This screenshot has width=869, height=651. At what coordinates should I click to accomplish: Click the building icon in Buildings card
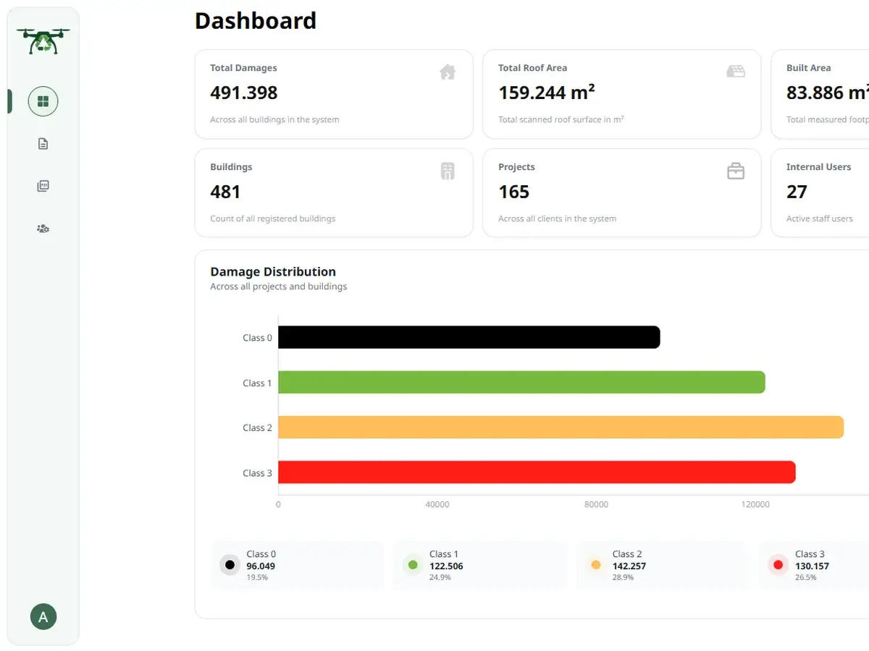[x=448, y=171]
